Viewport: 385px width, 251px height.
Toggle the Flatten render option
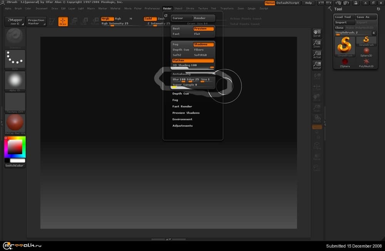tap(192, 61)
